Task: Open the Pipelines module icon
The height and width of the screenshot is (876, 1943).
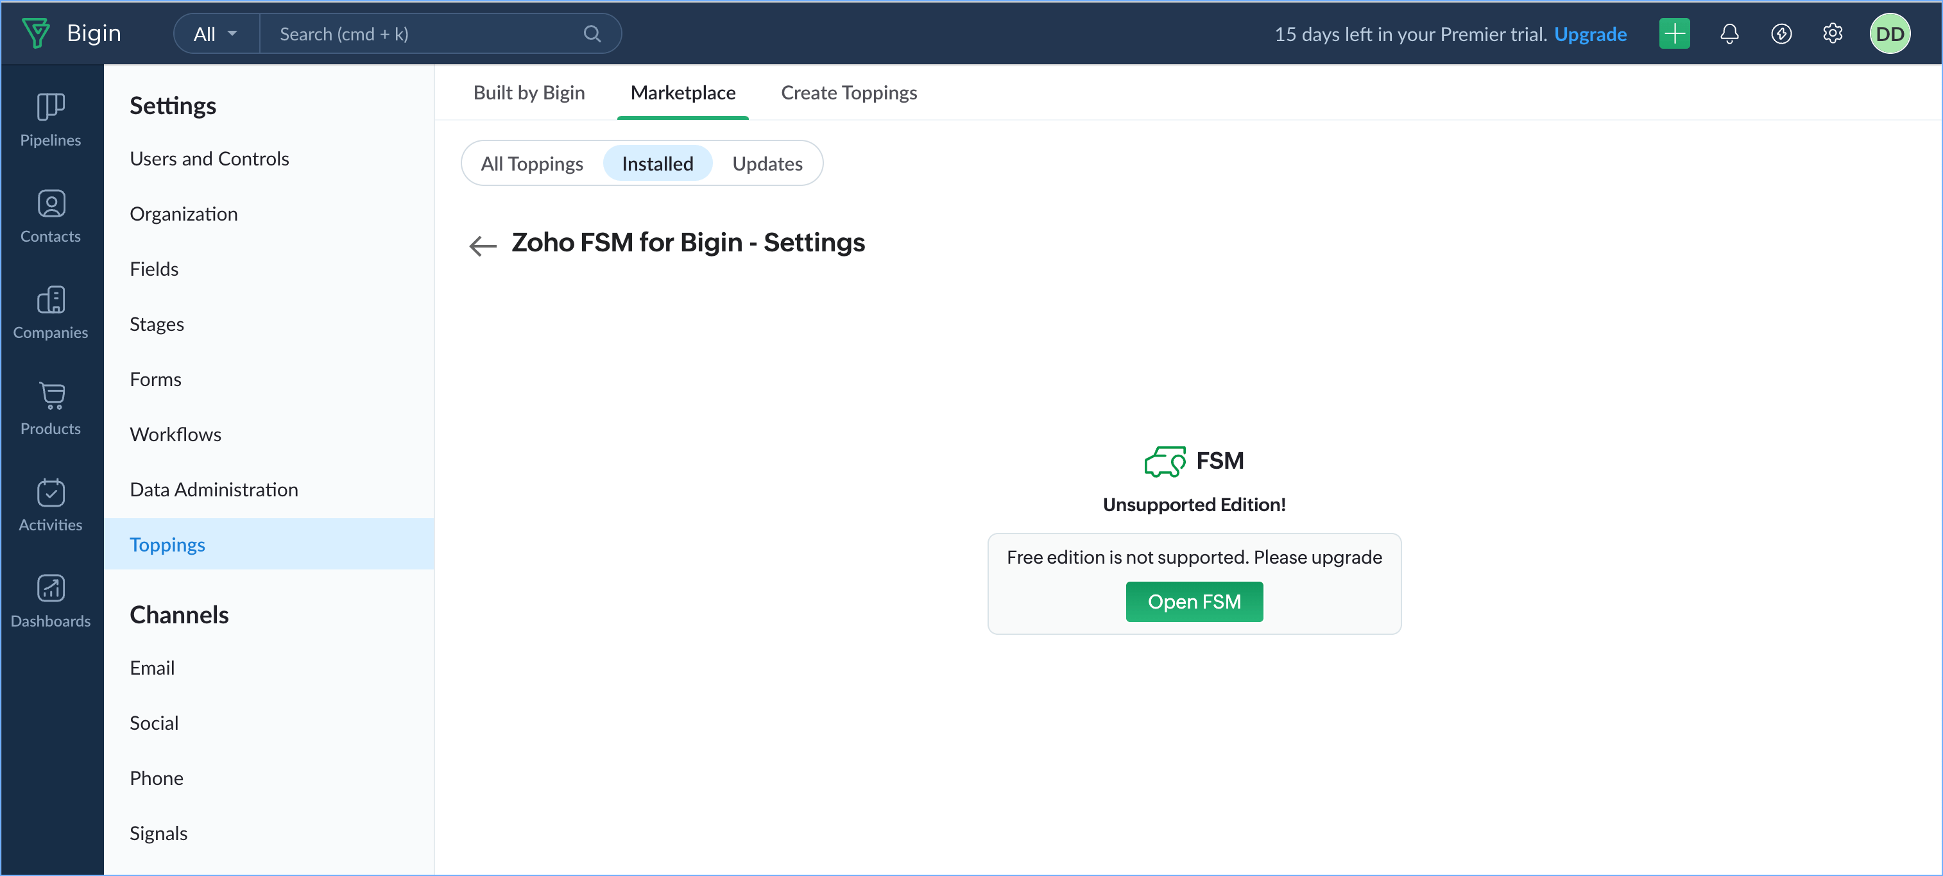Action: point(51,107)
